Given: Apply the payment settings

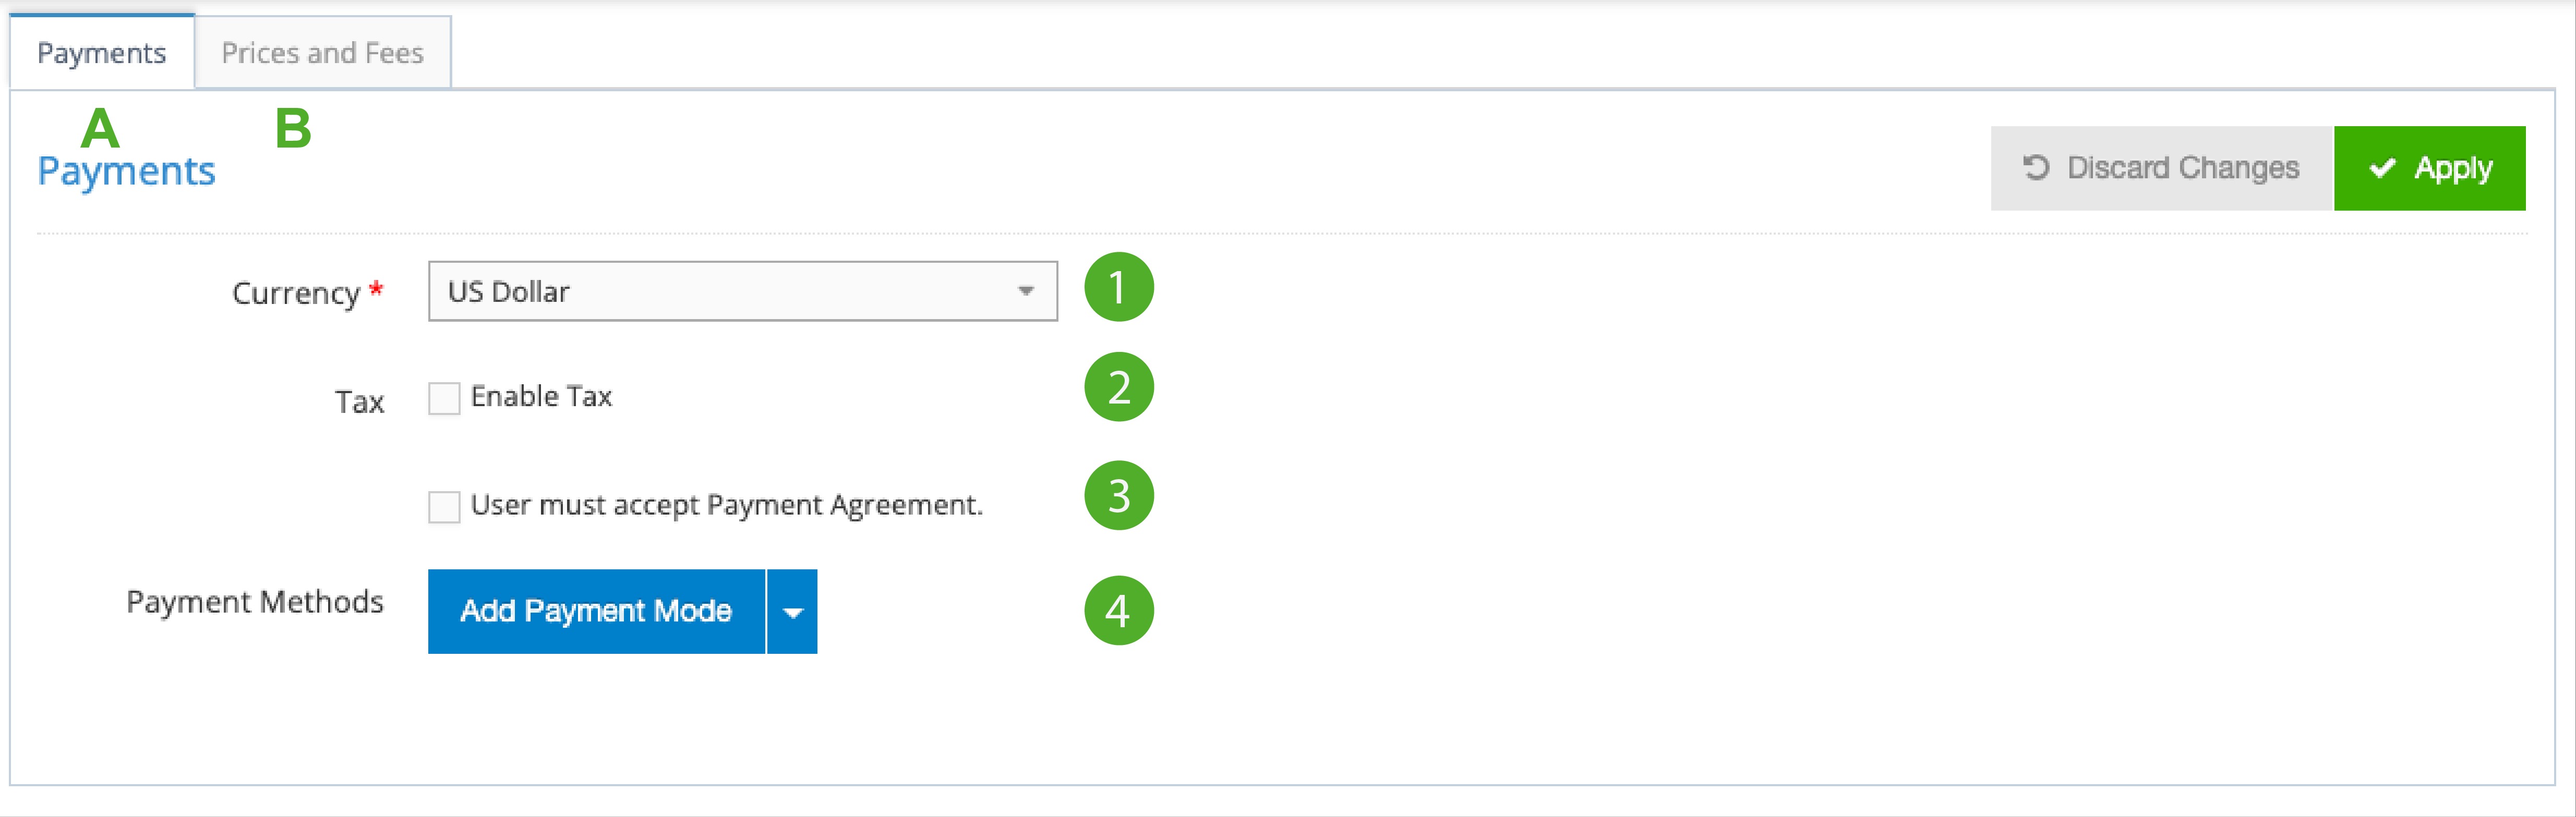Looking at the screenshot, I should [x=2429, y=168].
